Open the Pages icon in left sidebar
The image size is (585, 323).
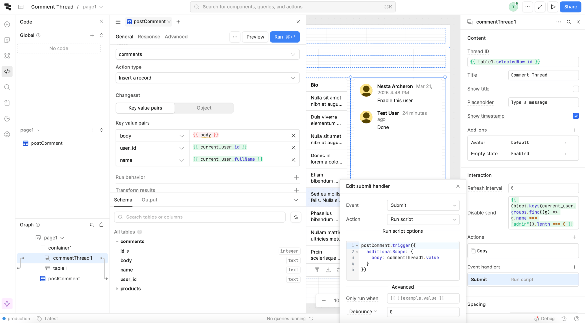click(x=7, y=40)
